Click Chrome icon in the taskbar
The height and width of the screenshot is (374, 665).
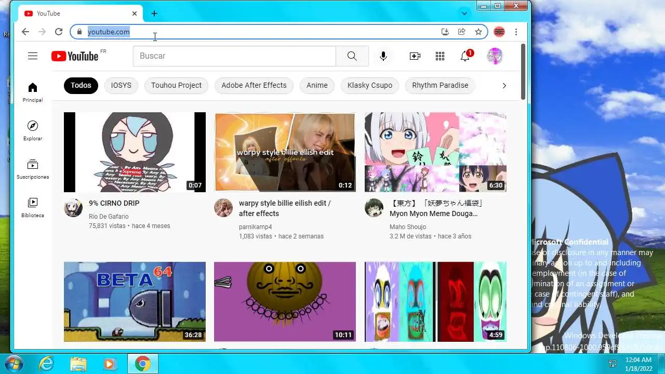tap(142, 364)
